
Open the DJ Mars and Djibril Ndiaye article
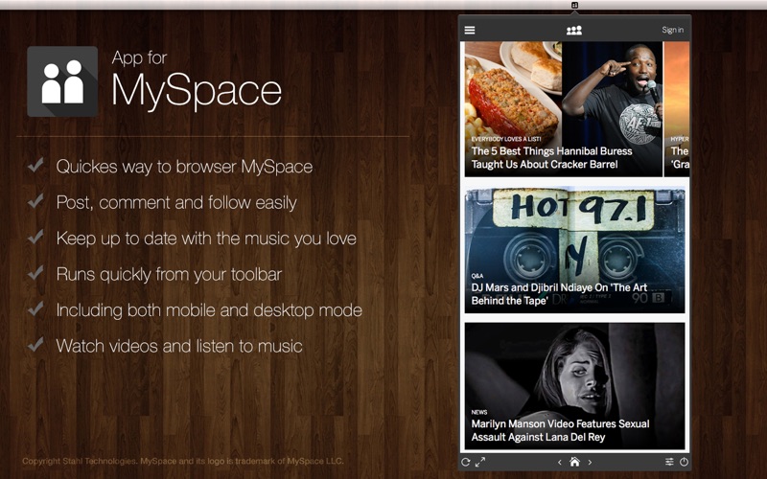pos(574,250)
